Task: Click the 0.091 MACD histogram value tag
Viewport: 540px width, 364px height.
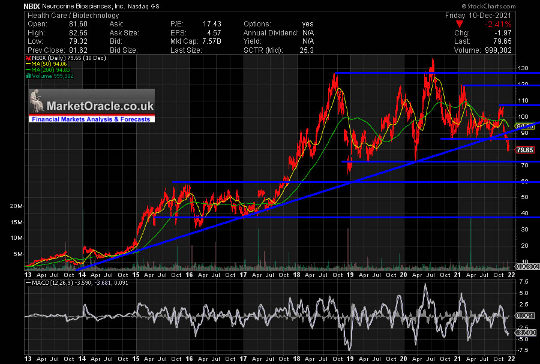Action: 525,316
